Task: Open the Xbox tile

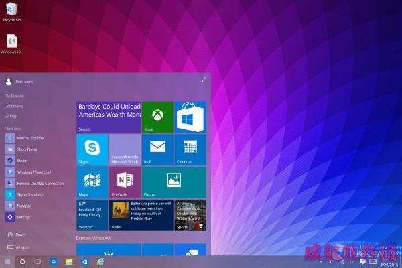Action: tap(157, 117)
